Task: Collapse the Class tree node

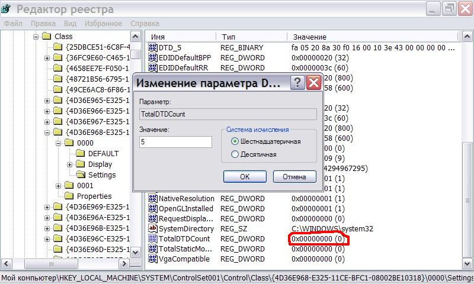Action: point(36,37)
